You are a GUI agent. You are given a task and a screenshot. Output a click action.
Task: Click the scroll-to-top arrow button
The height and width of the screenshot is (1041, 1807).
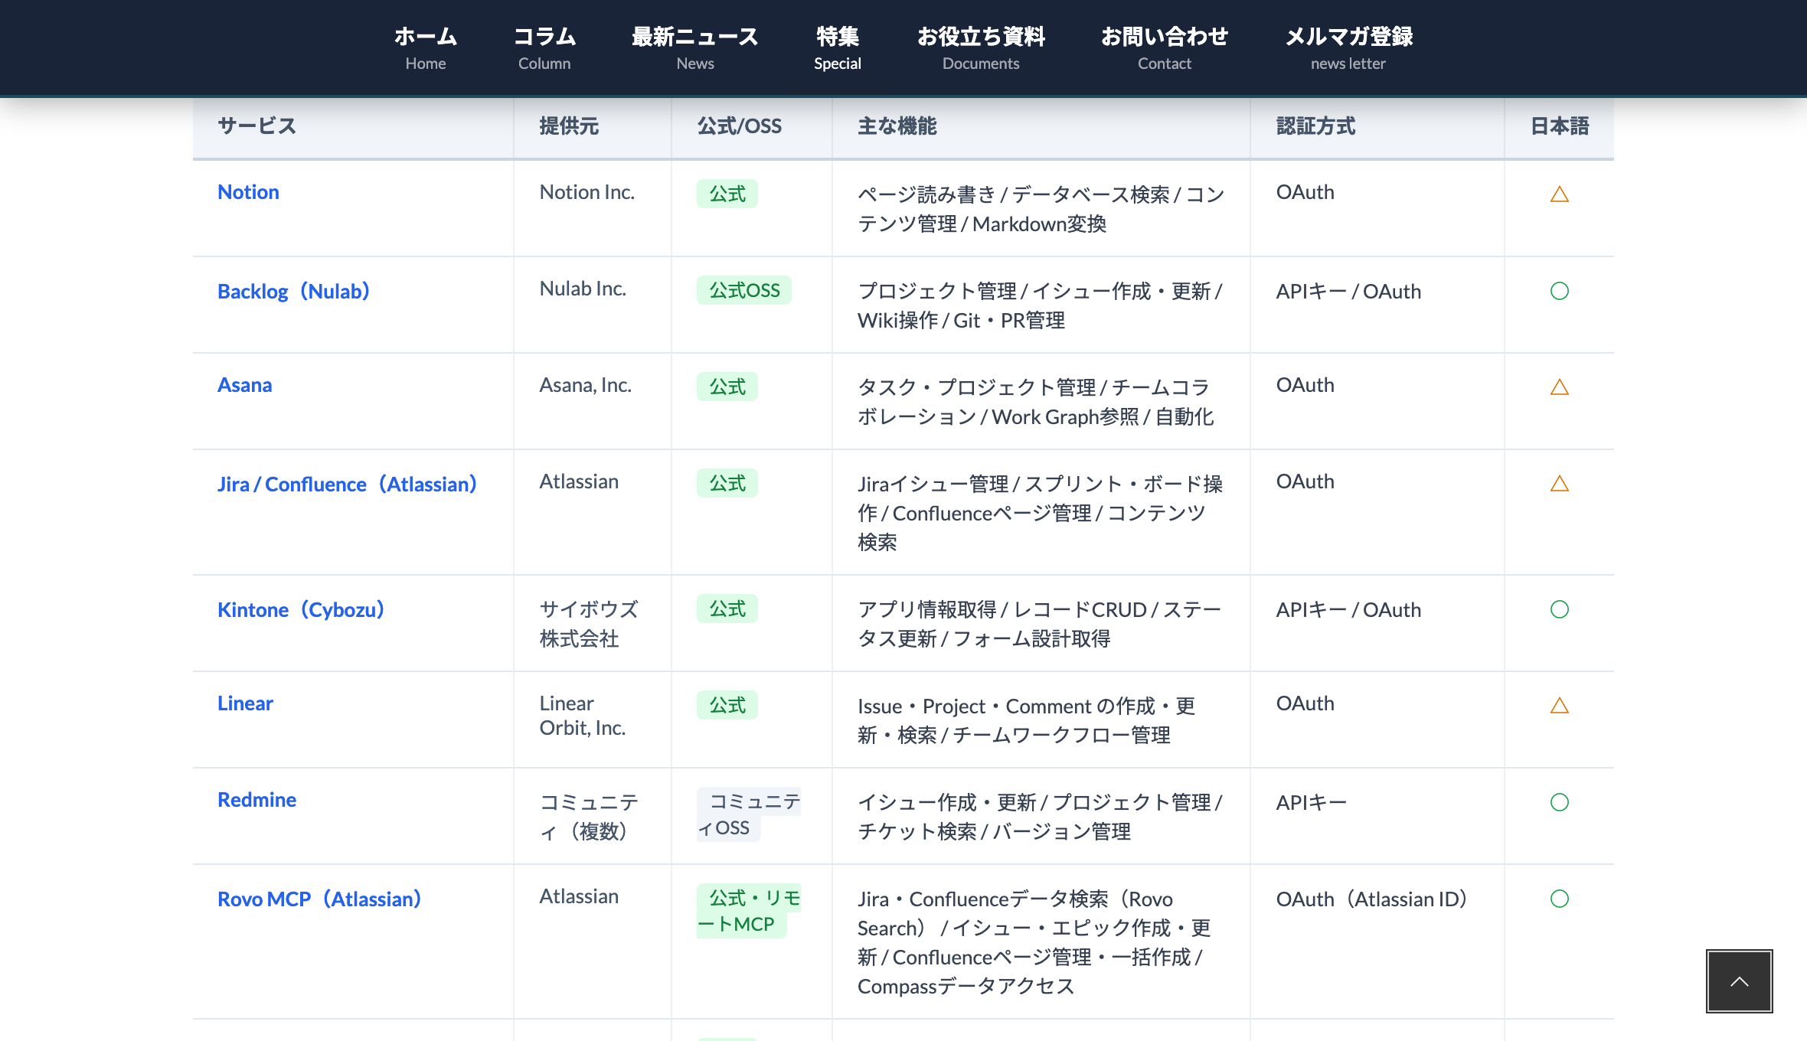(1739, 981)
